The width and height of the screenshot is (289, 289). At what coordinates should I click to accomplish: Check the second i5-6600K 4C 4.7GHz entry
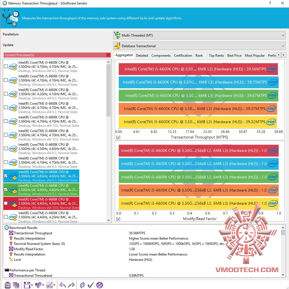pos(6,80)
